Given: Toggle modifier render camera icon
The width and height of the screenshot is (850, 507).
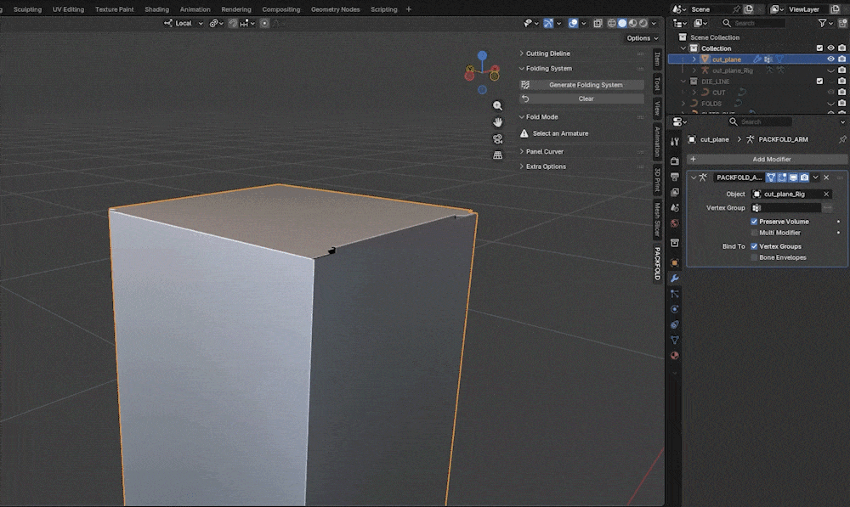Looking at the screenshot, I should pos(804,177).
